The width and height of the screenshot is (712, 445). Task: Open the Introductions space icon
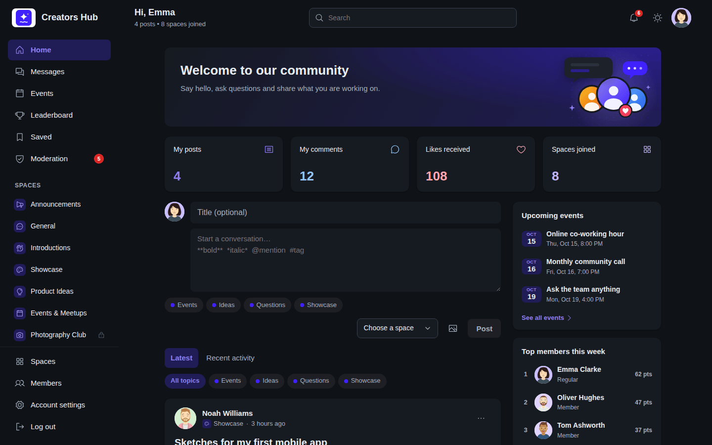pos(20,248)
